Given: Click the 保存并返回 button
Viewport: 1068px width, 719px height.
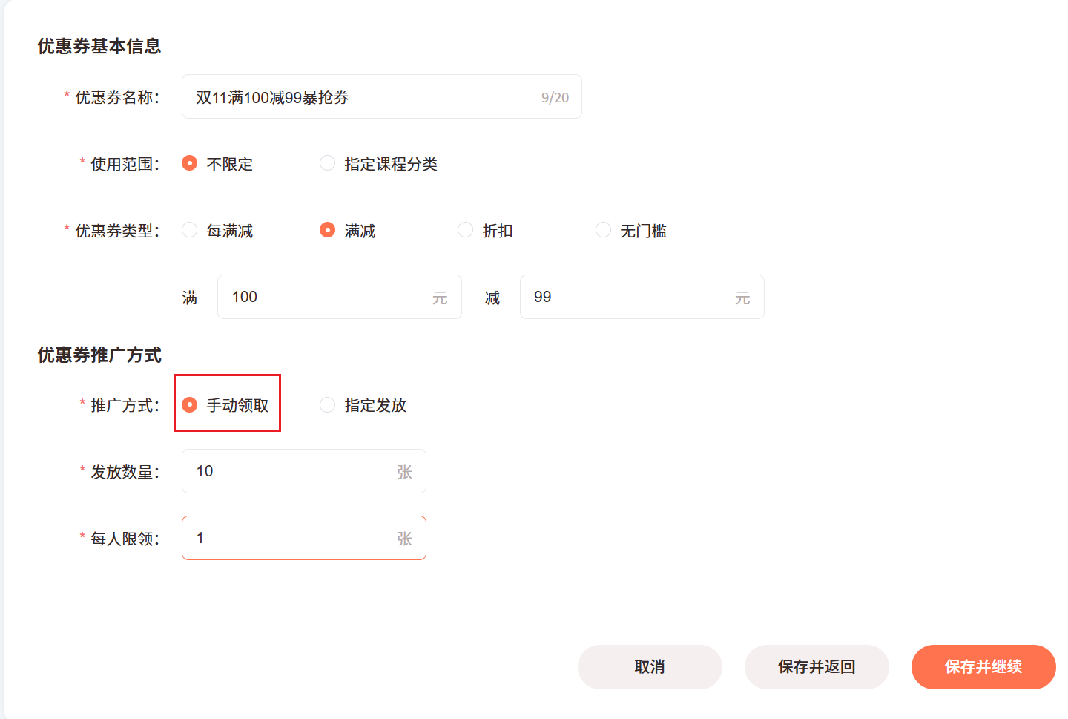Looking at the screenshot, I should click(x=817, y=667).
